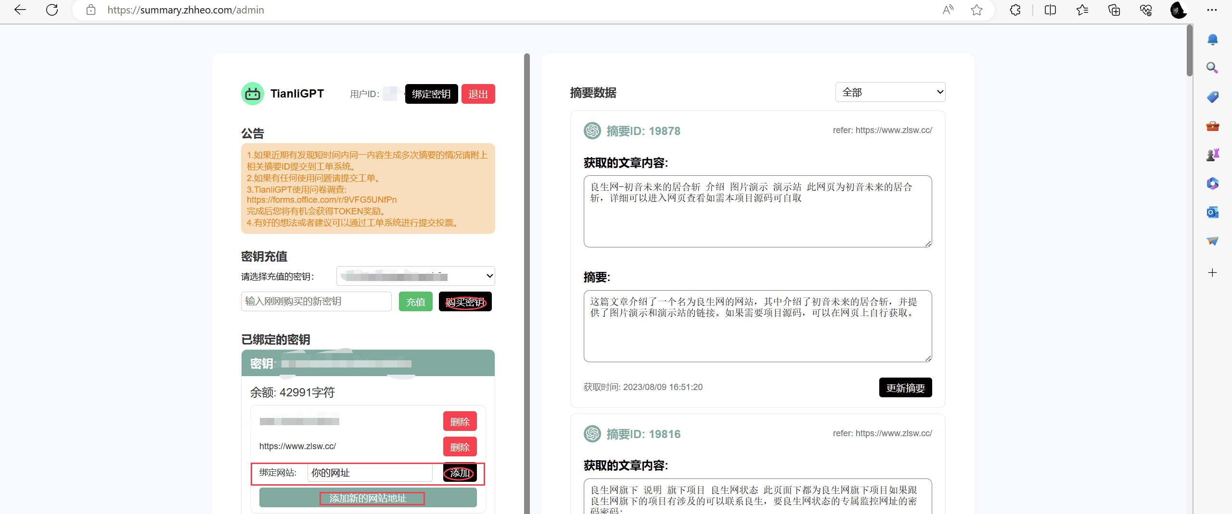
Task: Toggle split screen icon in toolbar
Action: click(x=1050, y=10)
